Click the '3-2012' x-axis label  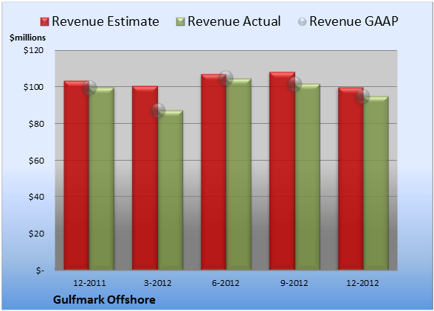tap(158, 283)
